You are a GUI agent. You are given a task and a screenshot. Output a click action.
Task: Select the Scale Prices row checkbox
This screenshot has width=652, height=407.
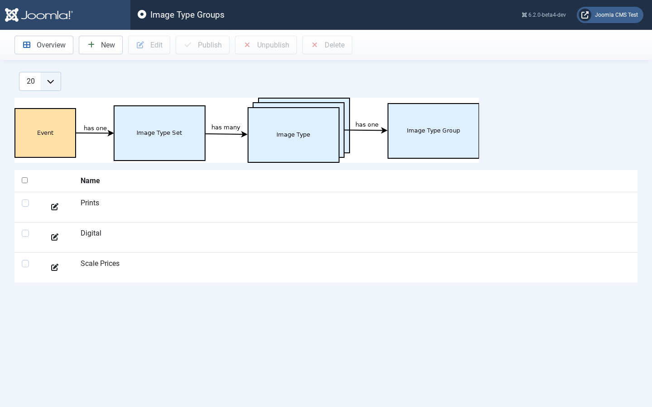(25, 264)
